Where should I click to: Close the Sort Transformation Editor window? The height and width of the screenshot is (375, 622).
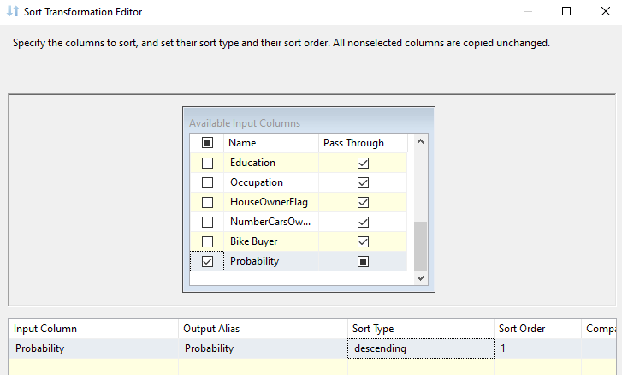coord(605,12)
